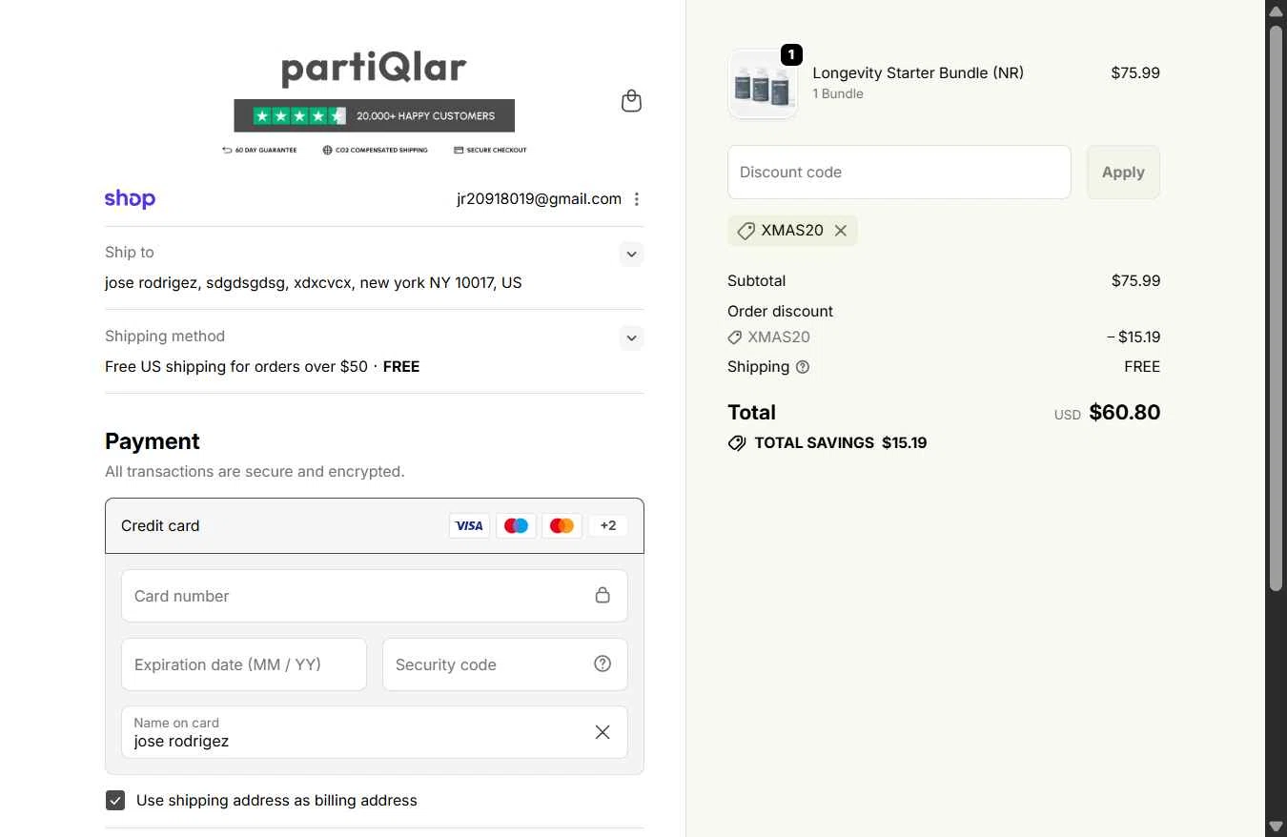The width and height of the screenshot is (1287, 837).
Task: Click the shipping address line
Action: tap(314, 283)
